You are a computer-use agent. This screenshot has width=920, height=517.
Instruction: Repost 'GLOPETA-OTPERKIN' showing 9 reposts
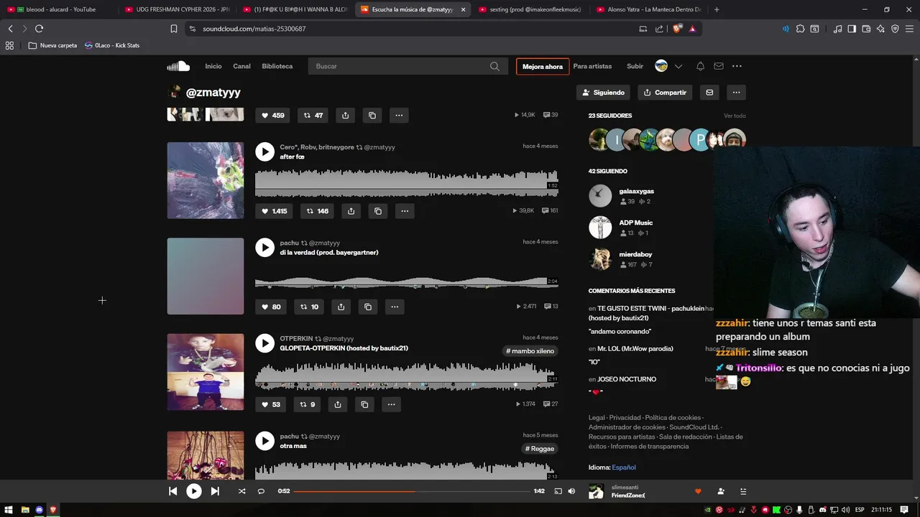(307, 404)
